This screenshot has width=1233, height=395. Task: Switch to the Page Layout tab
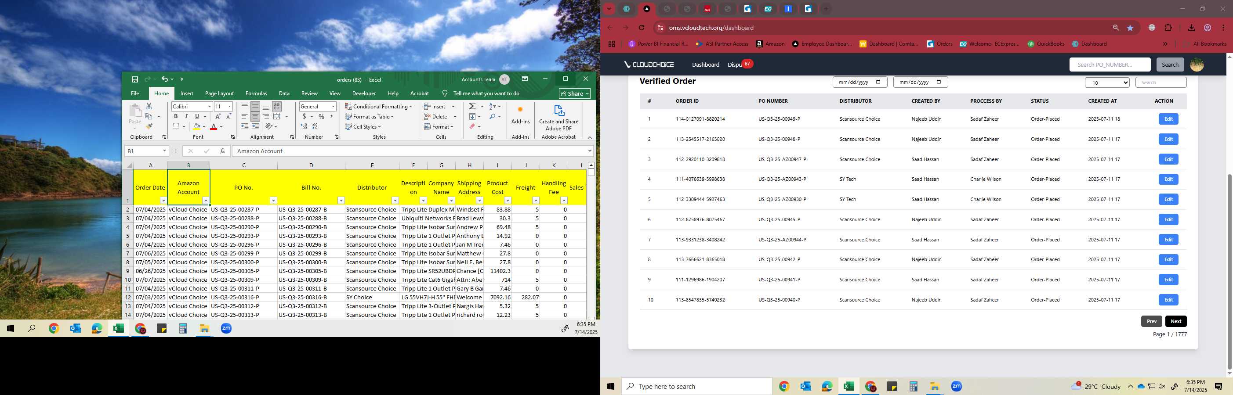coord(219,93)
